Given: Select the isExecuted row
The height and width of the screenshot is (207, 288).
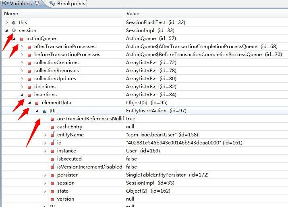Looking at the screenshot, I should (x=145, y=159).
